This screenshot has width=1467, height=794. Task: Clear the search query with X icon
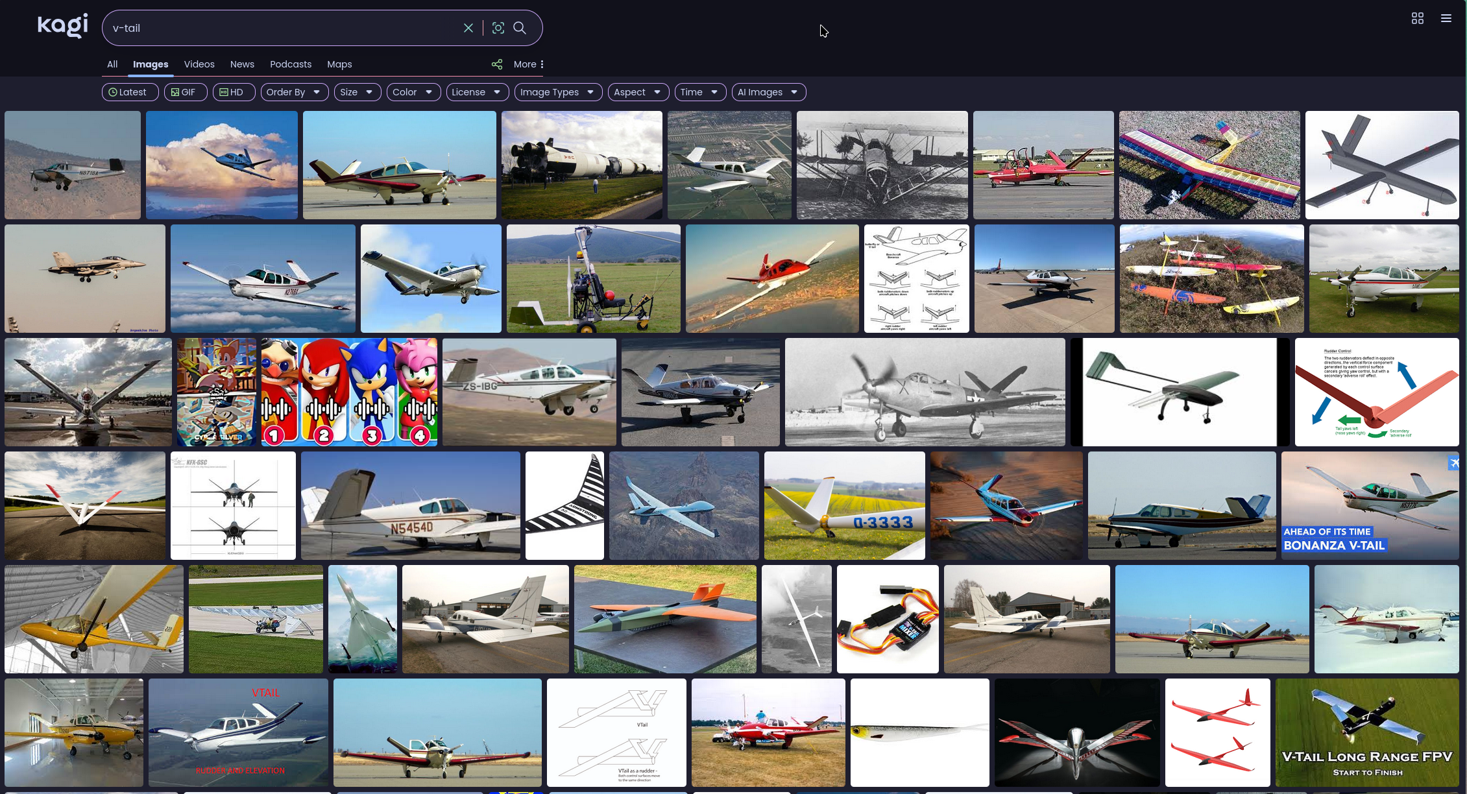pyautogui.click(x=468, y=28)
